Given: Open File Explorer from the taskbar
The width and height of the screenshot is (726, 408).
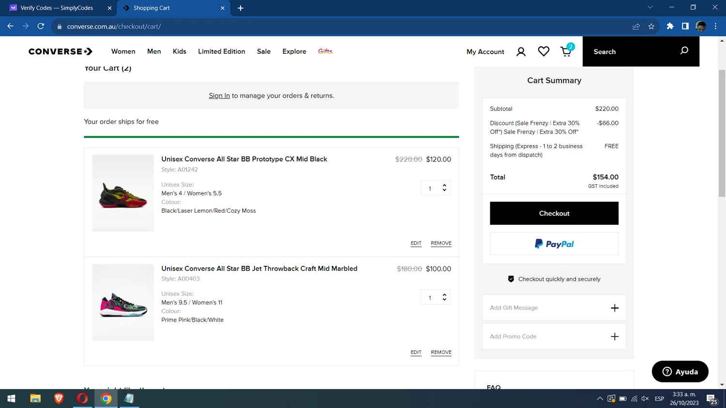Looking at the screenshot, I should (x=35, y=398).
